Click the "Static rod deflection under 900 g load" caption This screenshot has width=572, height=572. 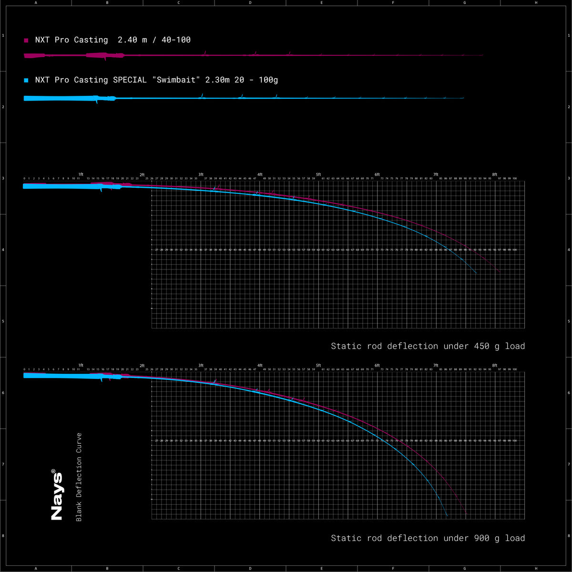click(x=428, y=538)
